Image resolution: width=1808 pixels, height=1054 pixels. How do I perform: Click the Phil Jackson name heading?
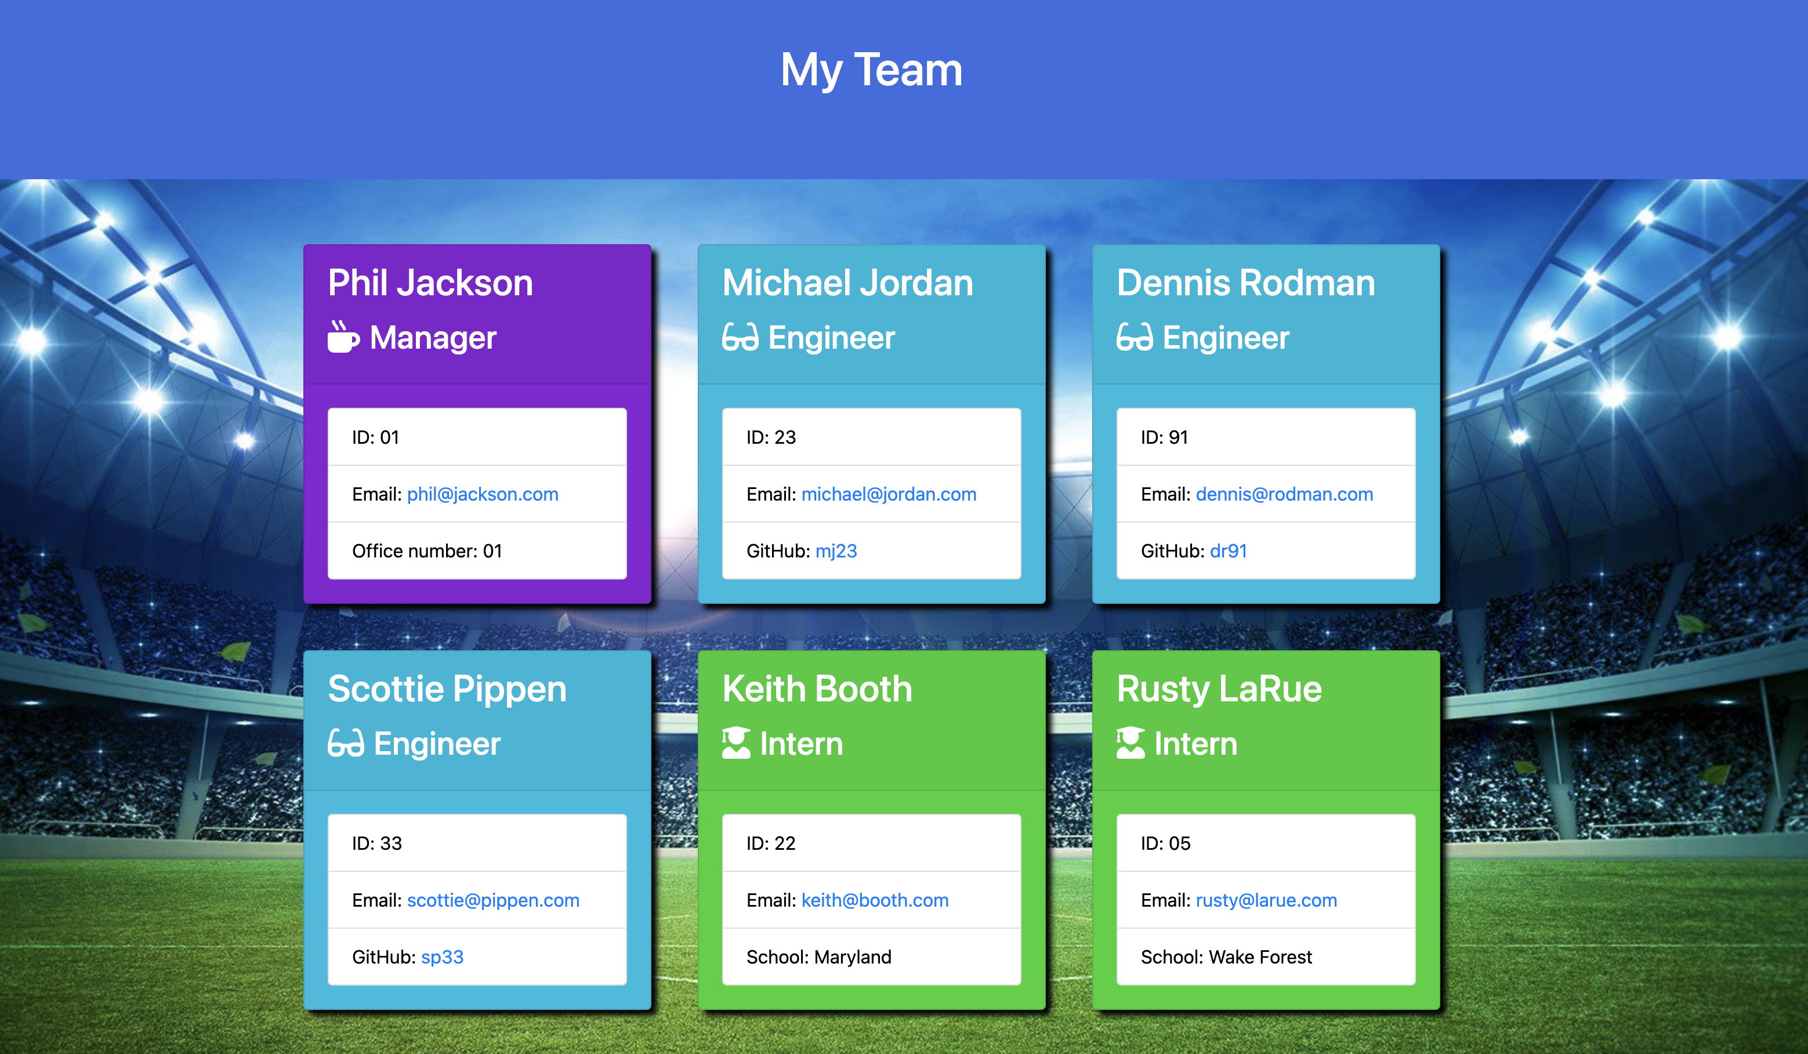430,282
